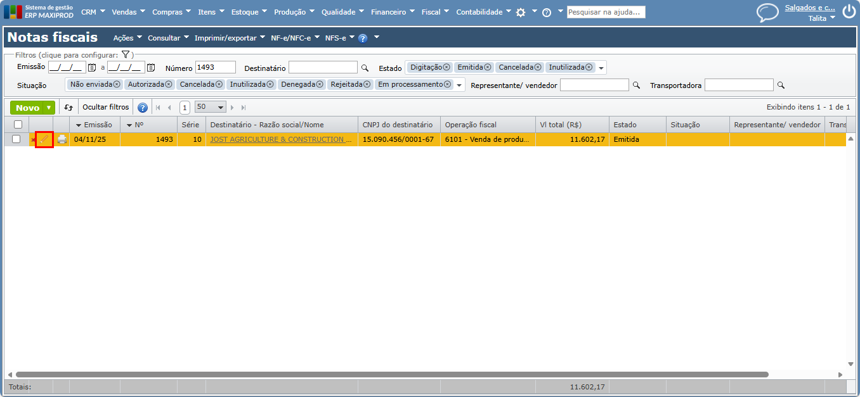Viewport: 860px width, 397px height.
Task: Click the Pesquisar na ajuda search box
Action: tap(606, 12)
